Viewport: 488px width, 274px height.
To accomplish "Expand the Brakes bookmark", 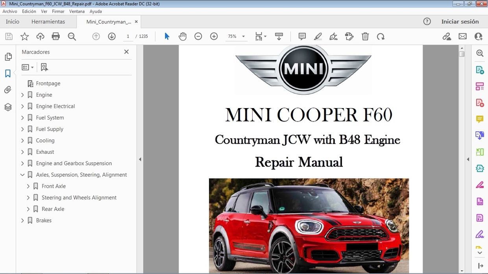I will (22, 220).
